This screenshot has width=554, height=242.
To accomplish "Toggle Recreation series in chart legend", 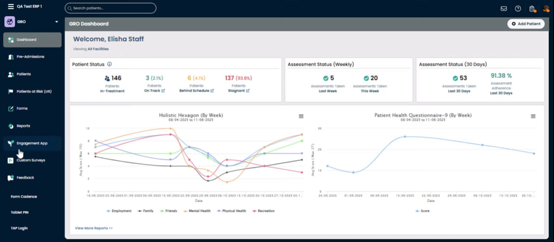I will [x=263, y=211].
